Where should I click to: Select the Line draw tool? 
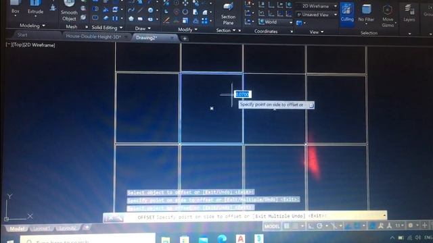(140, 11)
